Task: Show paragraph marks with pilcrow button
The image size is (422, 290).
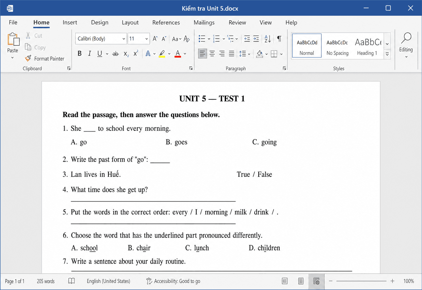Action: (x=279, y=39)
